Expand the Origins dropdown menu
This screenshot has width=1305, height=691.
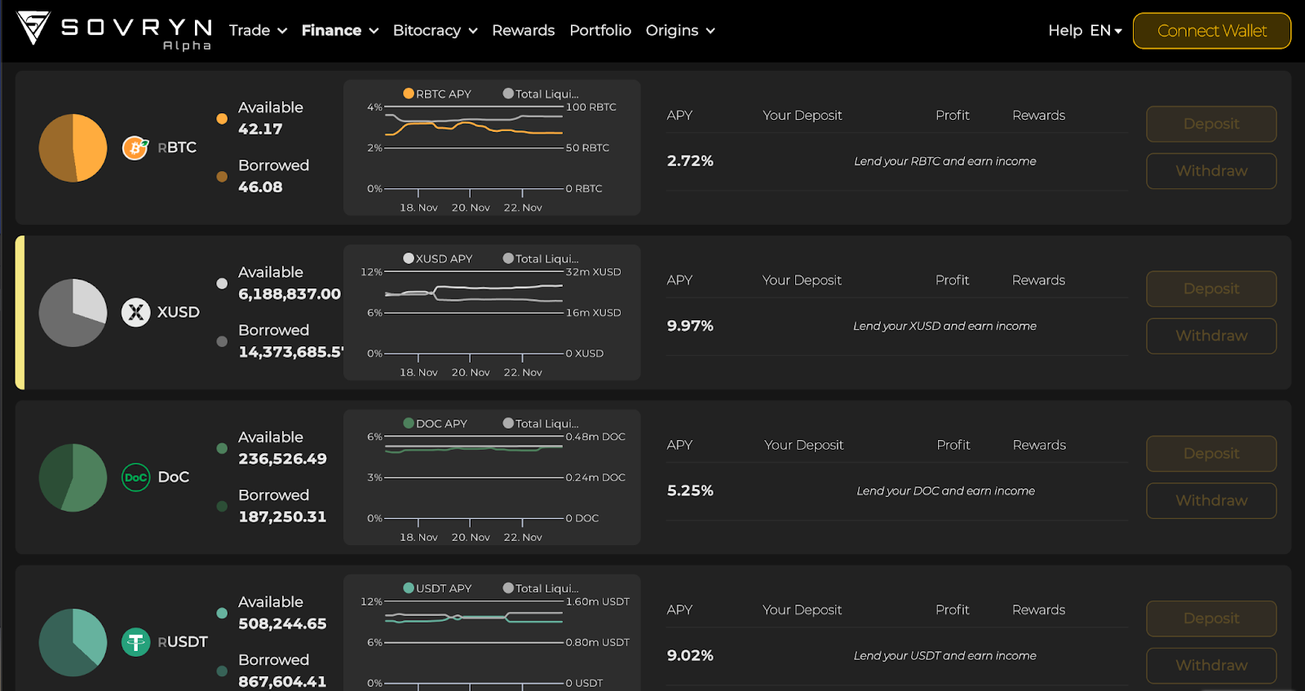[680, 30]
